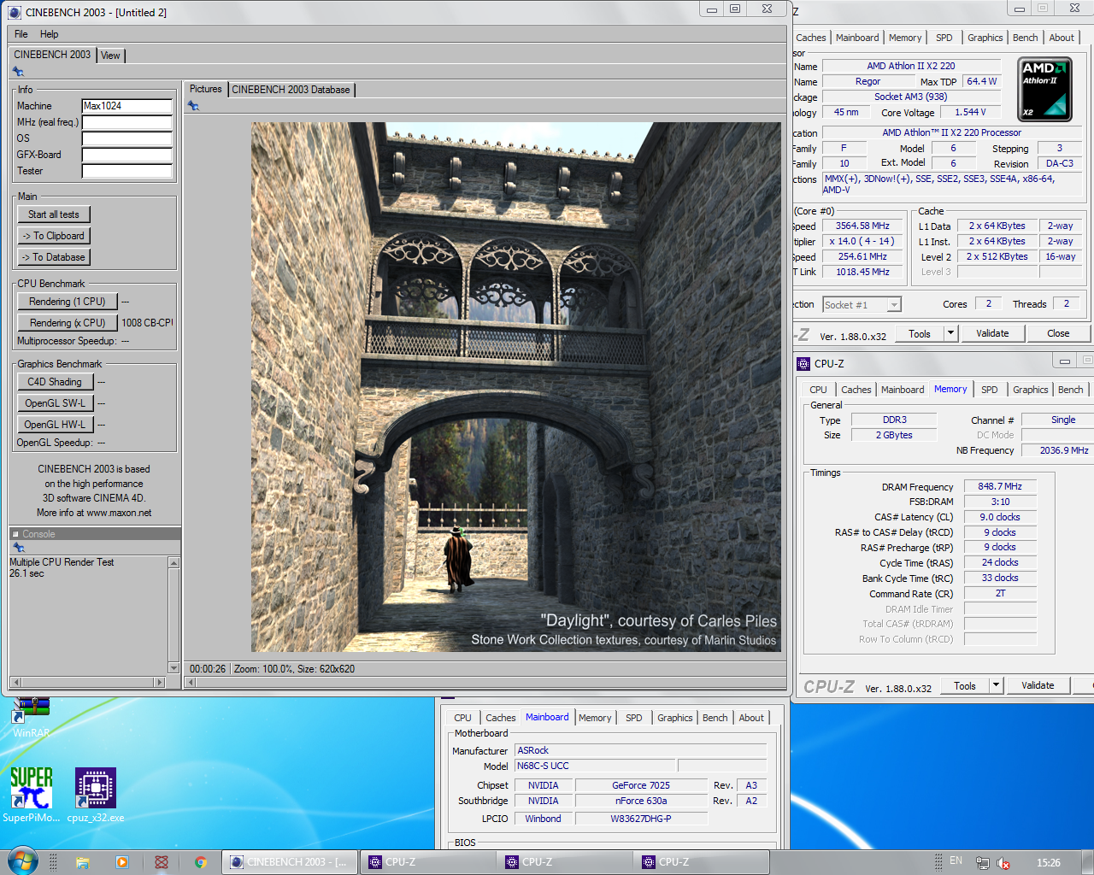This screenshot has height=875, width=1094.
Task: Click the pin icon in the Console panel
Action: pyautogui.click(x=18, y=548)
